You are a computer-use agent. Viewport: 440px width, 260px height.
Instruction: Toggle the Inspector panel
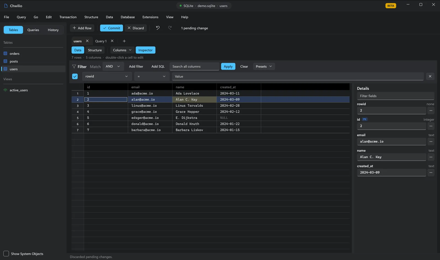point(145,50)
